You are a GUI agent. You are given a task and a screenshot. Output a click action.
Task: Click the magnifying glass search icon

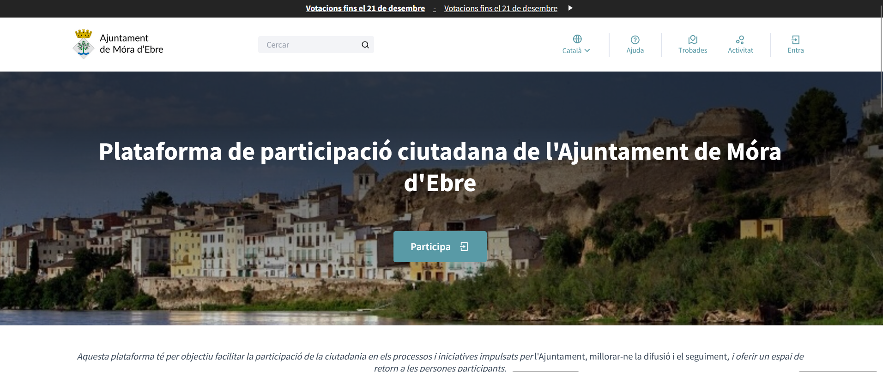365,45
